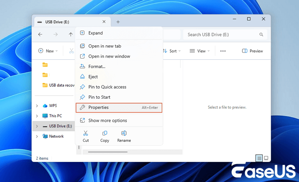Click the horizontal scrollbar at bottom

pyautogui.click(x=108, y=152)
